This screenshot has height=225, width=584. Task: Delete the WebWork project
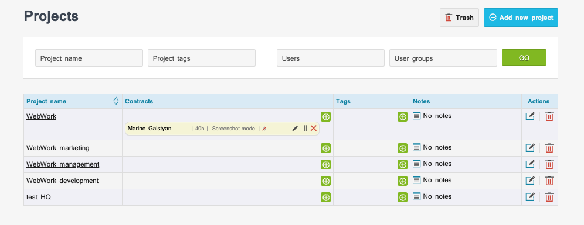pos(549,116)
